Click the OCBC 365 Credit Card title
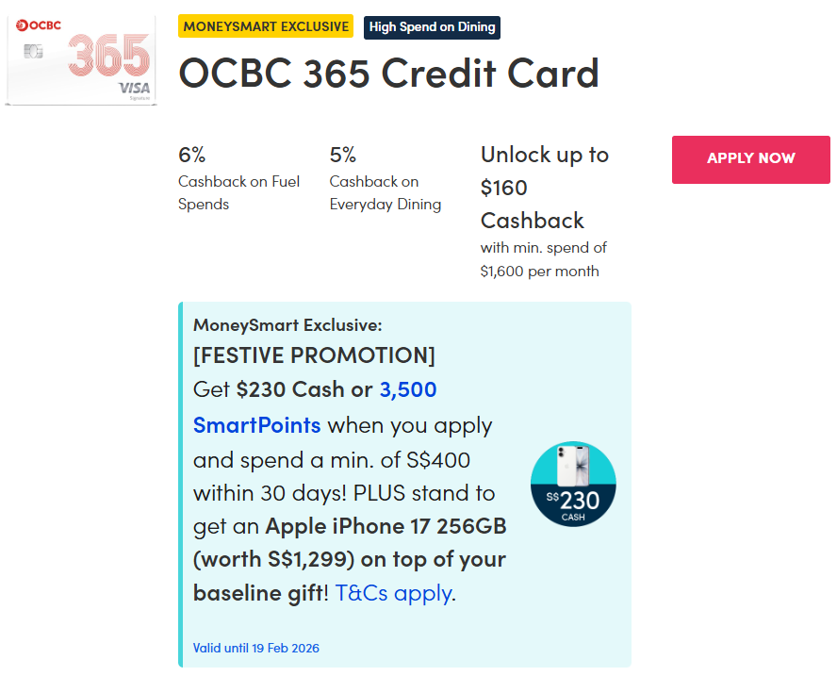837x676 pixels. (388, 74)
